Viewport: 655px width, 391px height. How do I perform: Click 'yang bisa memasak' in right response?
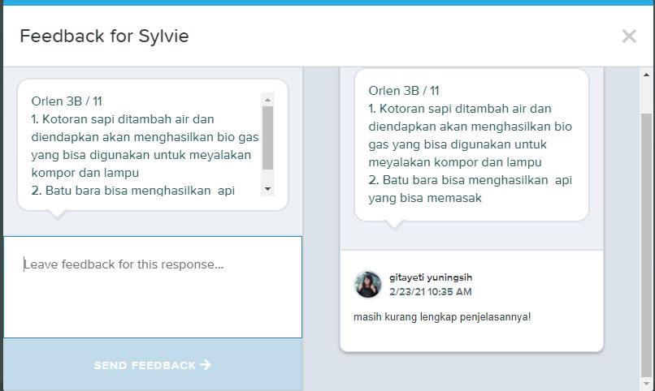(x=425, y=198)
